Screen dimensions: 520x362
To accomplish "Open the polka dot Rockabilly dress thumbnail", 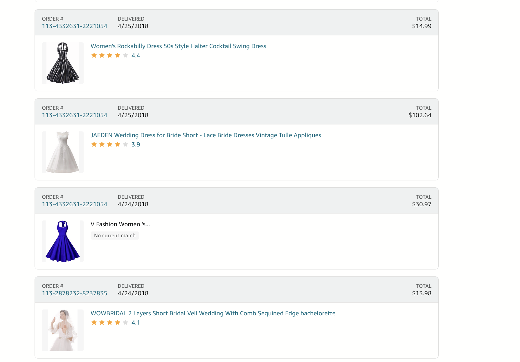I will [63, 63].
